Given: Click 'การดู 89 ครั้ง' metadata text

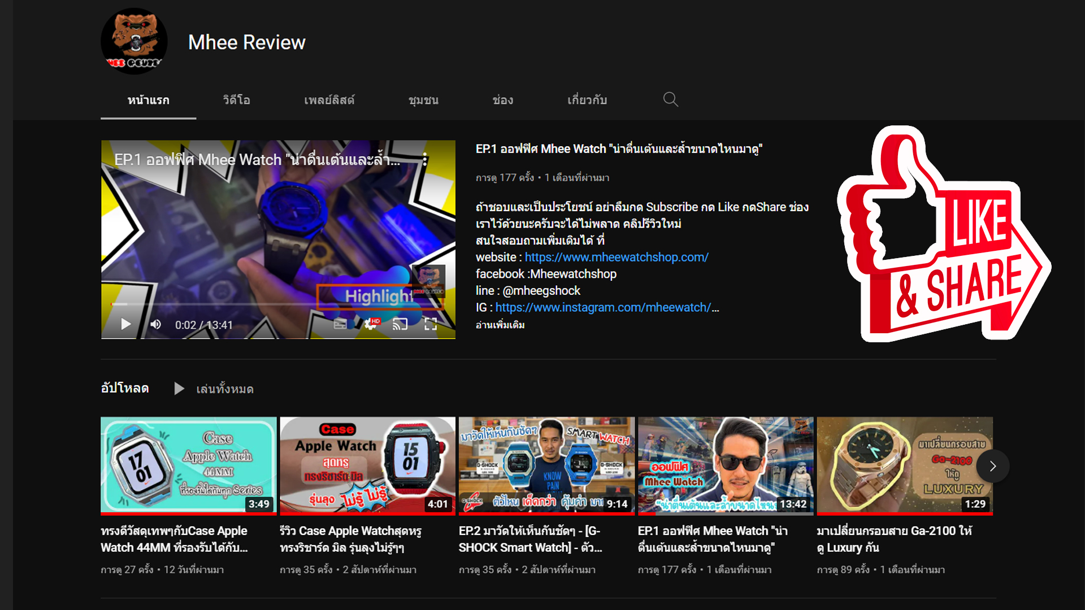Looking at the screenshot, I should pyautogui.click(x=843, y=569).
